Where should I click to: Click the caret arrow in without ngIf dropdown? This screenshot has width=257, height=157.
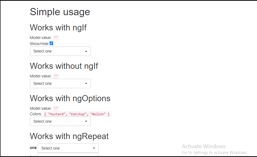coord(86,83)
